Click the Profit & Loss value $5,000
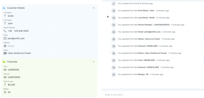The image size is (204, 98). pos(11,85)
